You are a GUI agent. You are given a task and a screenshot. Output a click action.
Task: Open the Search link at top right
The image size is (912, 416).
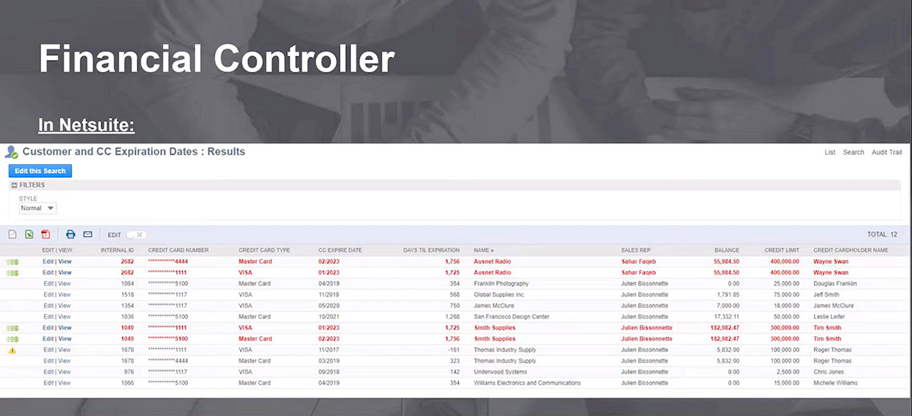(853, 153)
